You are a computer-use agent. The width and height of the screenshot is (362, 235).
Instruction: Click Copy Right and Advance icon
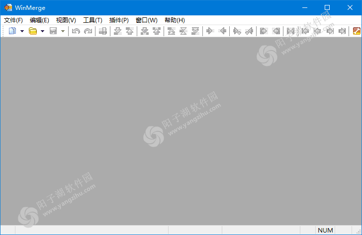(x=237, y=31)
